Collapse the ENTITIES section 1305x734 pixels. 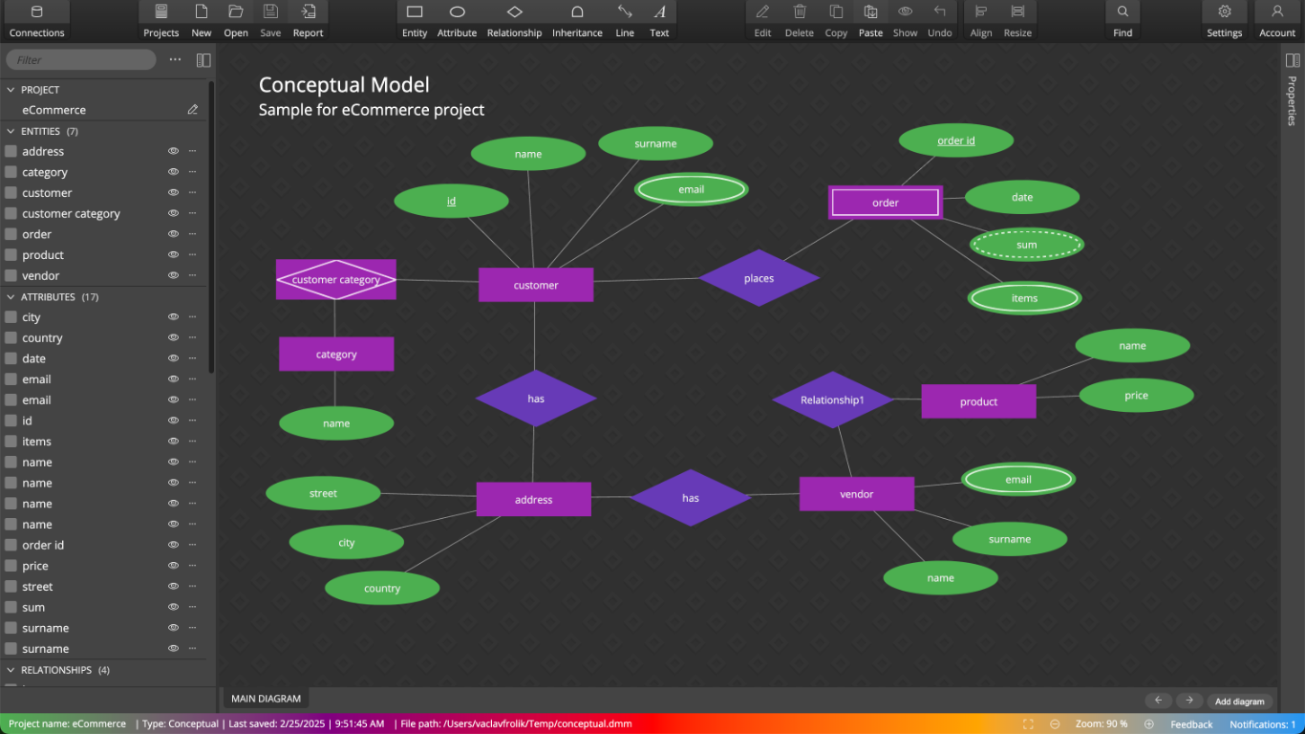coord(11,131)
